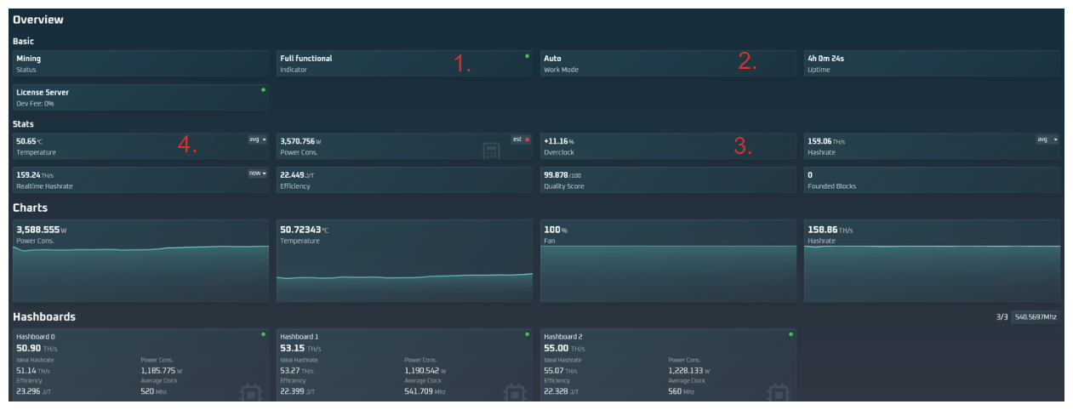Image resolution: width=1073 pixels, height=410 pixels.
Task: Click the 1,228.133 W power value
Action: 689,371
